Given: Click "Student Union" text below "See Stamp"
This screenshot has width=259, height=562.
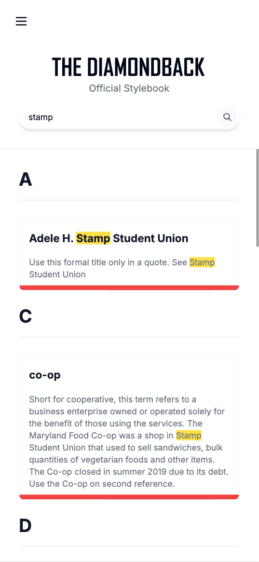Looking at the screenshot, I should click(57, 274).
